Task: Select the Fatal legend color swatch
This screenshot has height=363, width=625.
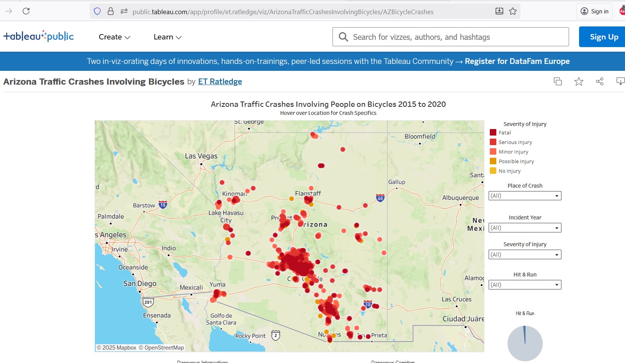Action: click(493, 132)
